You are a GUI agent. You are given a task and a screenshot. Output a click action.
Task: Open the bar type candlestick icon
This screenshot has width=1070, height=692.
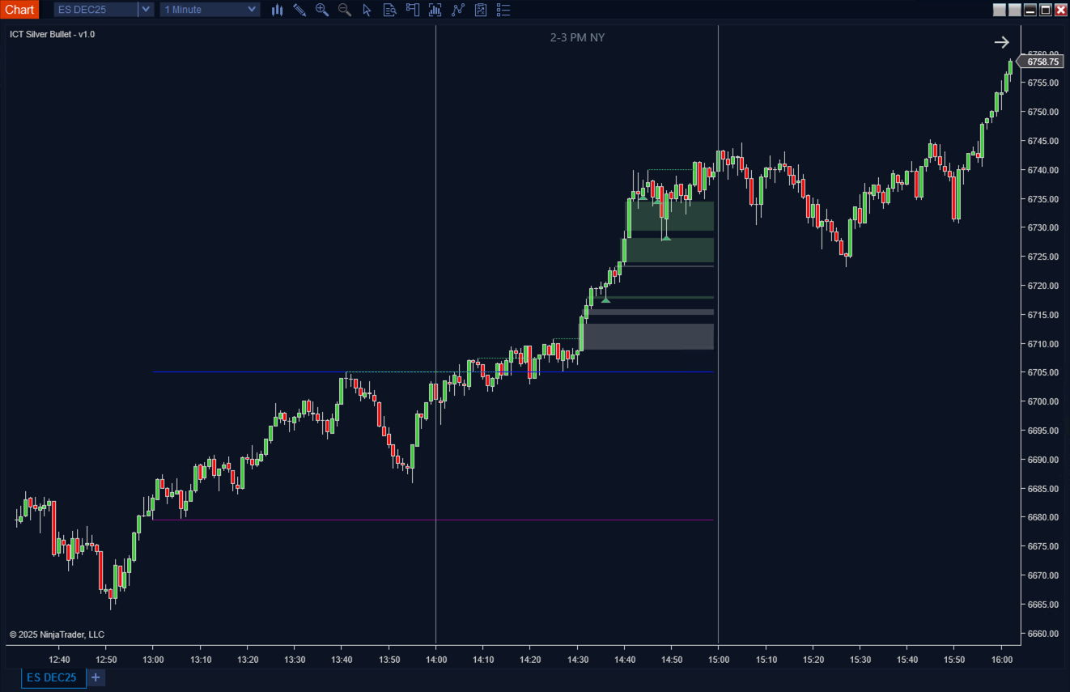point(277,10)
